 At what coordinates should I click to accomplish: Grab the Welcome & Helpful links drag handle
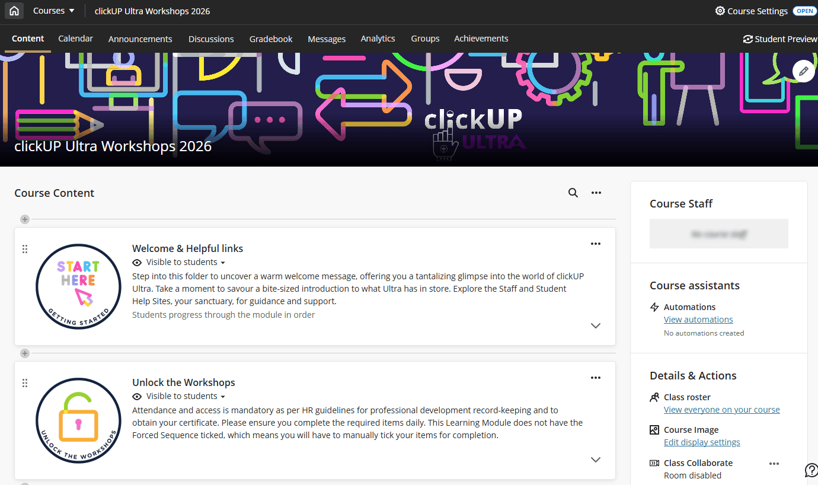point(25,249)
